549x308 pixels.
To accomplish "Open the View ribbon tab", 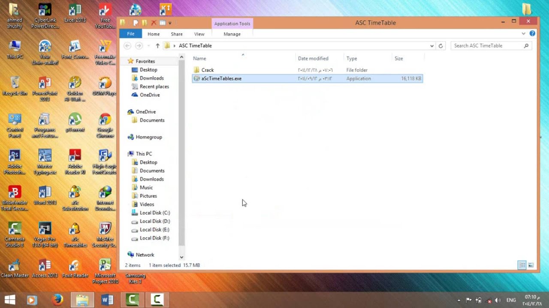I will (199, 34).
